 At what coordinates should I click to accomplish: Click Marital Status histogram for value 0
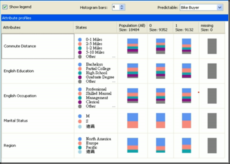(160, 120)
